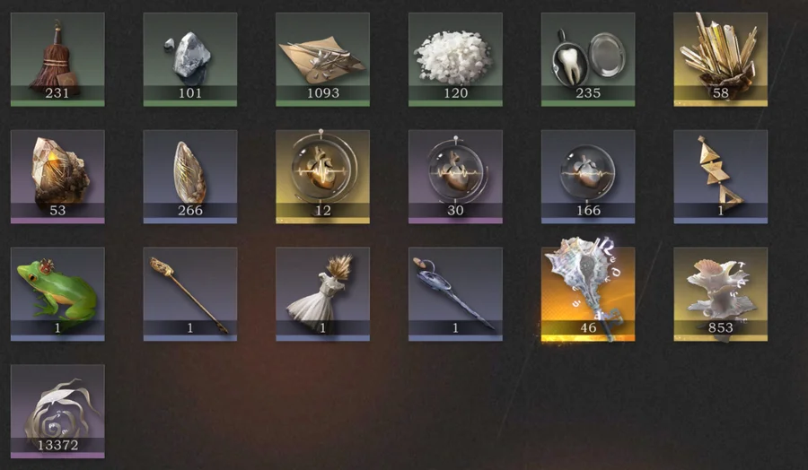The height and width of the screenshot is (470, 808).
Task: Pick the gold heart orb item 12
Action: 322,177
